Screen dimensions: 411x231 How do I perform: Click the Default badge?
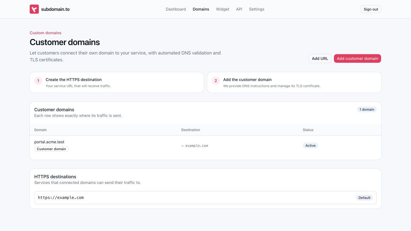(364, 198)
